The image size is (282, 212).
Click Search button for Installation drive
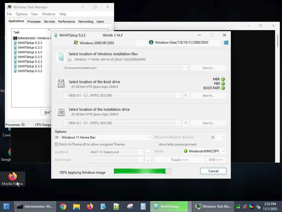(208, 123)
